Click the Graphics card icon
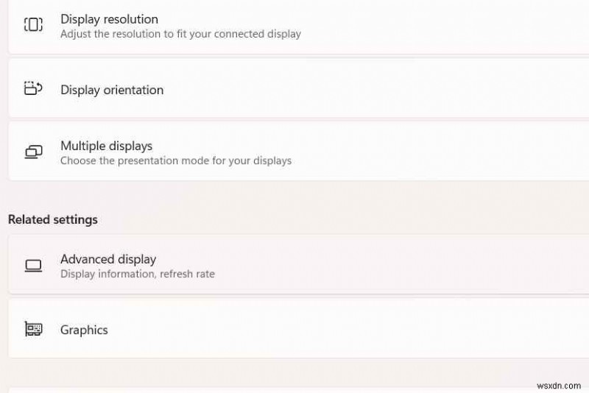Screen dimensions: 589x393 coord(33,329)
